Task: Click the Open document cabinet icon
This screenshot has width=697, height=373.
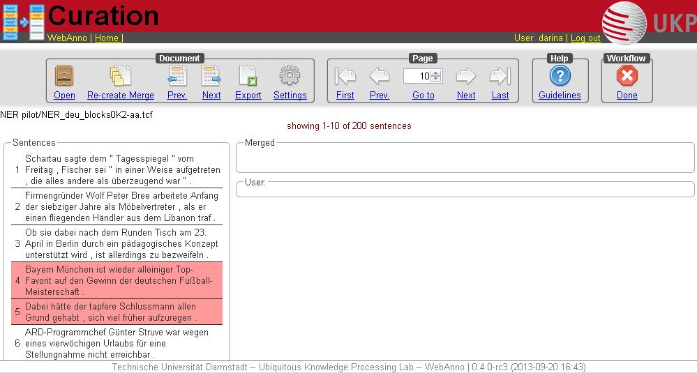Action: 64,75
